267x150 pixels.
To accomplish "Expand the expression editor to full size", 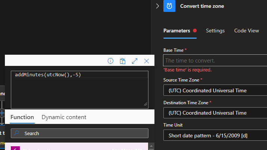I will point(135,61).
